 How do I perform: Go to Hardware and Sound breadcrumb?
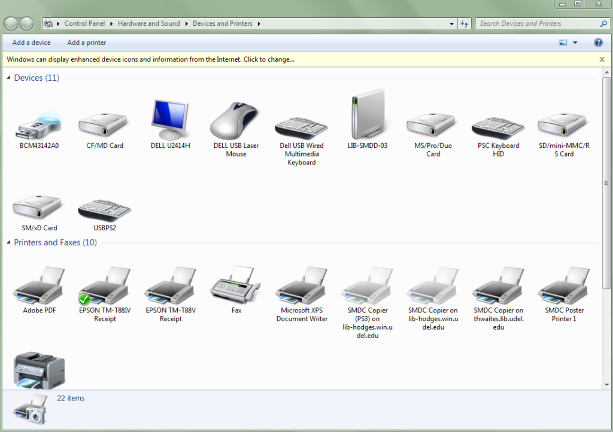[148, 24]
